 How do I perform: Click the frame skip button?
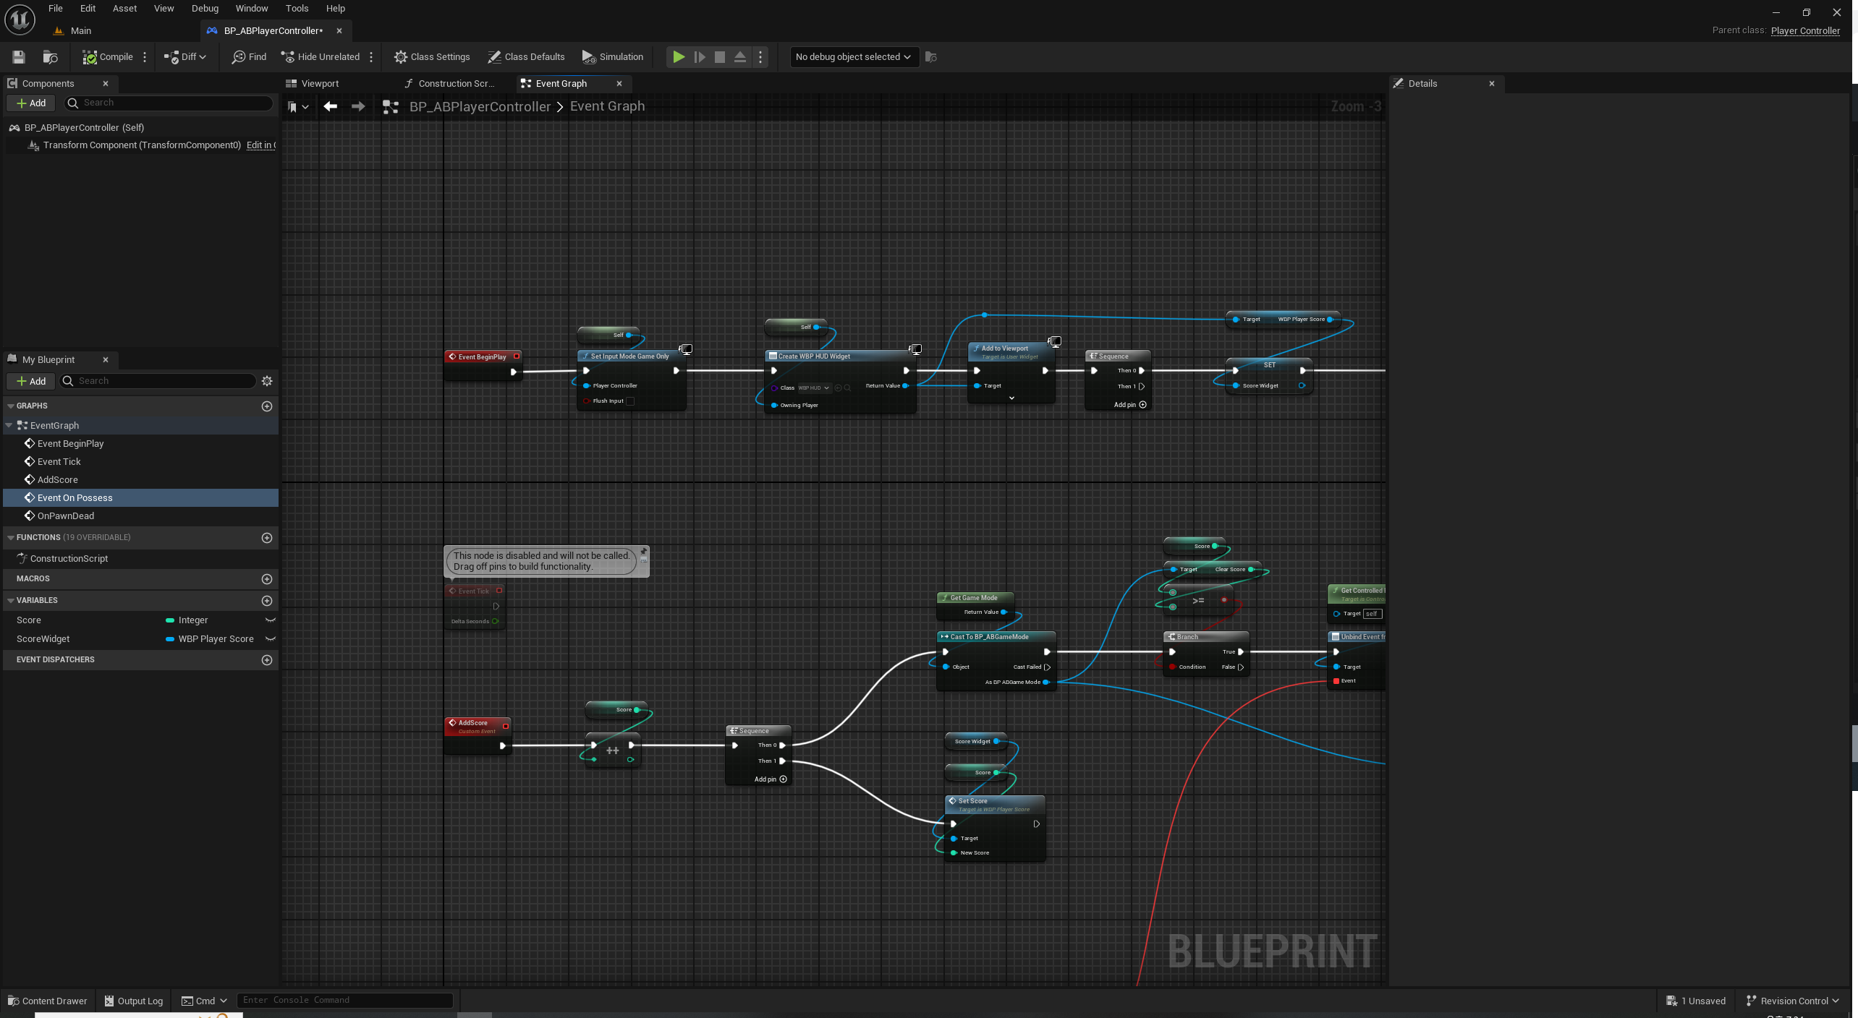[700, 57]
